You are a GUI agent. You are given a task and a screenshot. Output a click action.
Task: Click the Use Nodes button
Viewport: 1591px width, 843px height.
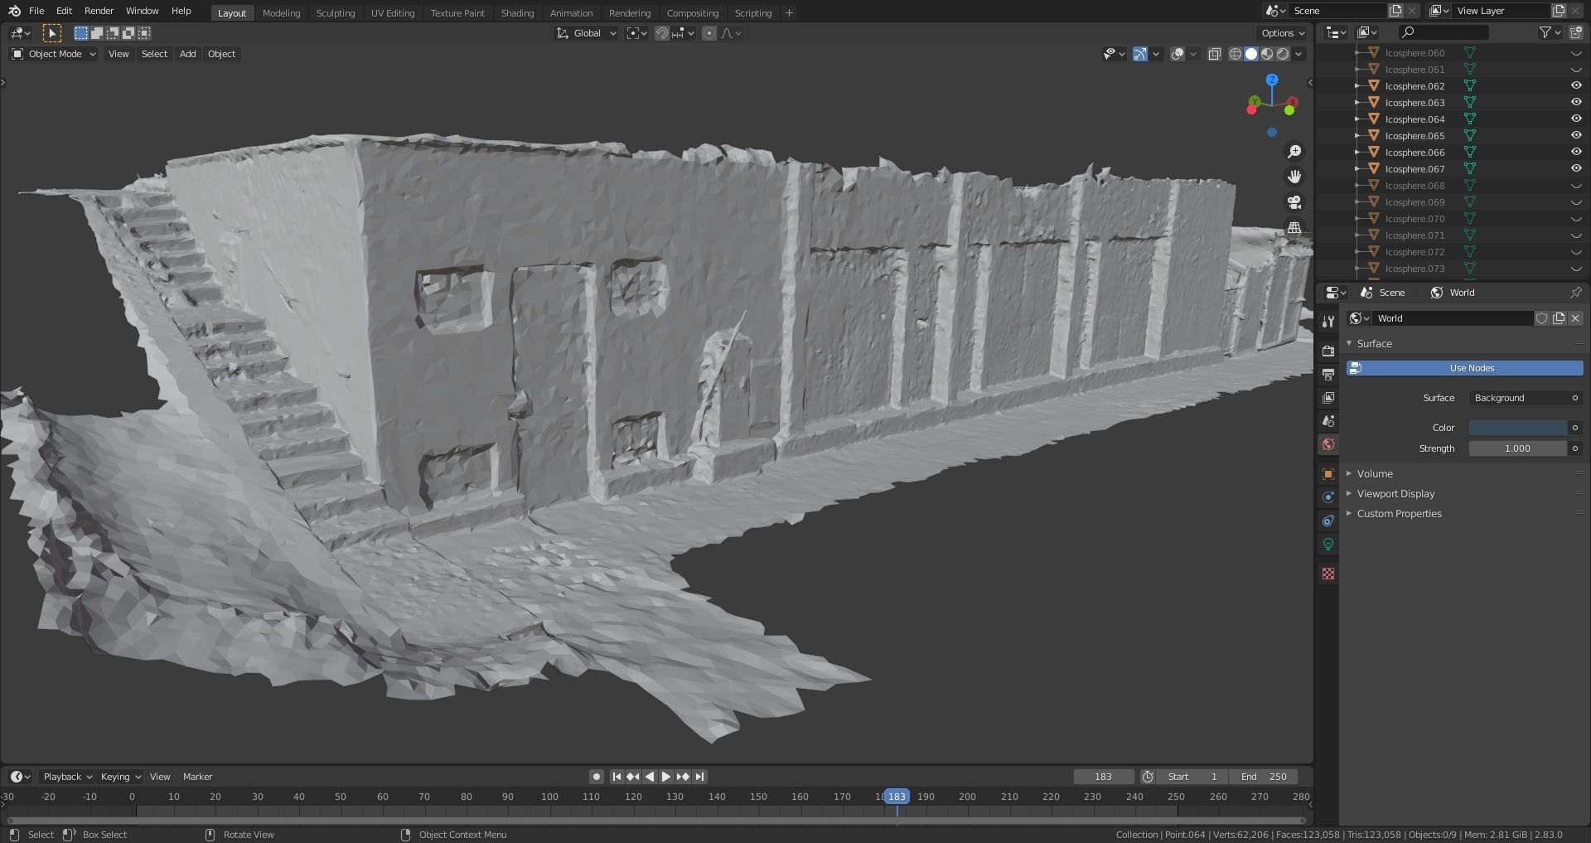pos(1464,368)
